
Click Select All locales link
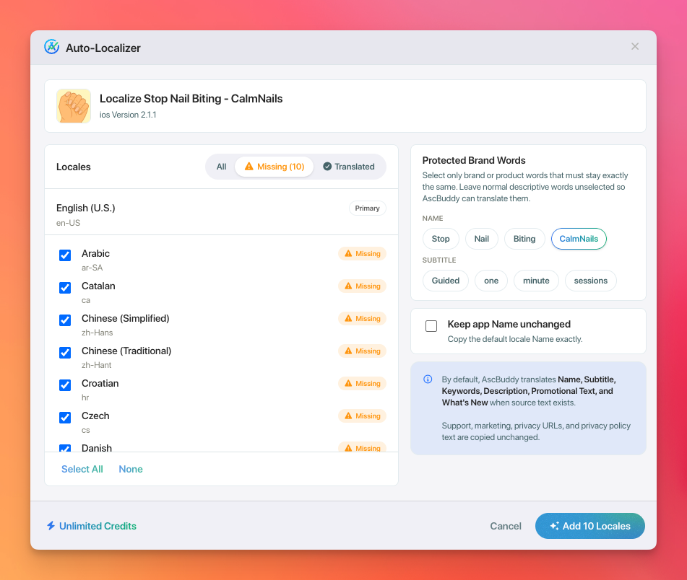tap(82, 469)
